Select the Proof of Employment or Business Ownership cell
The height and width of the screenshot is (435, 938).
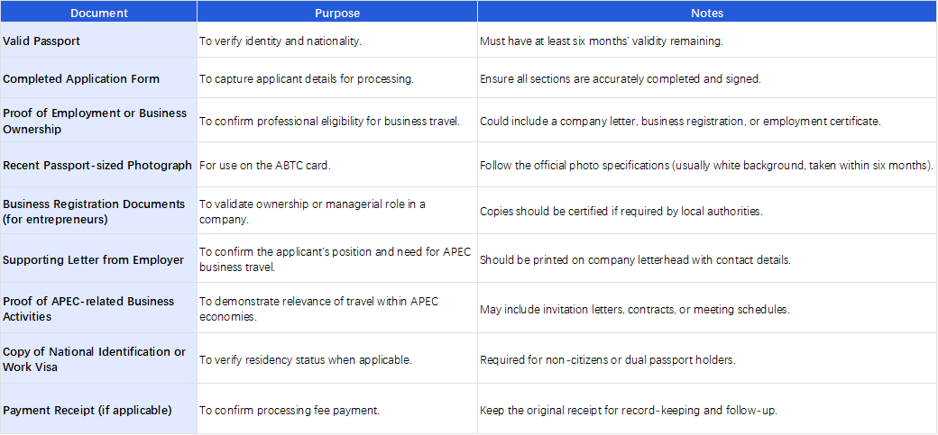tap(98, 121)
